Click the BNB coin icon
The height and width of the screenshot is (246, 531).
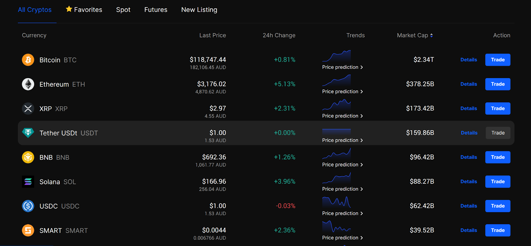28,157
